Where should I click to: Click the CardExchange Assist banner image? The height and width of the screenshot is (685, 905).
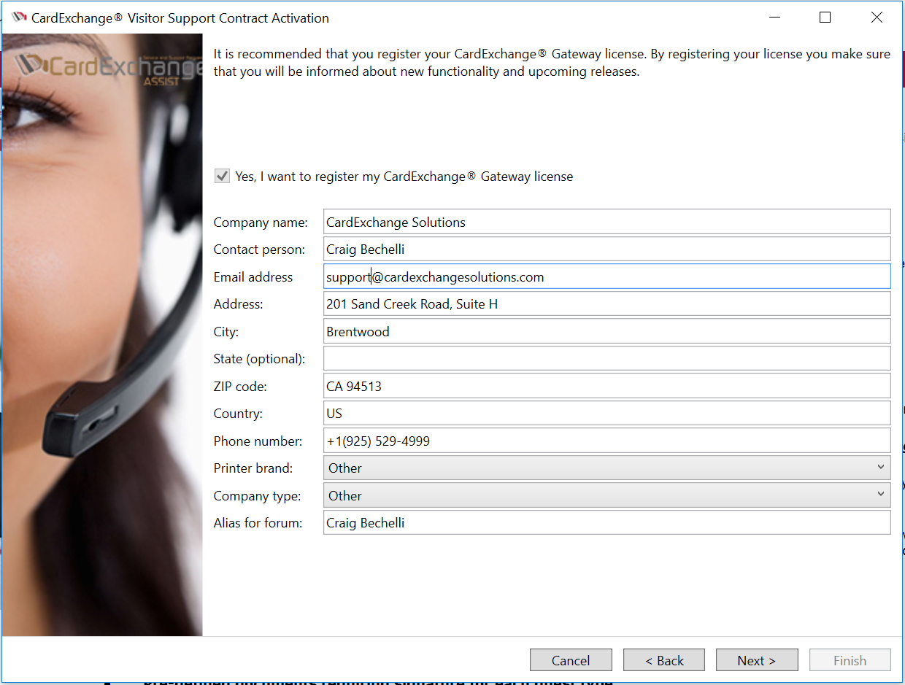(102, 334)
